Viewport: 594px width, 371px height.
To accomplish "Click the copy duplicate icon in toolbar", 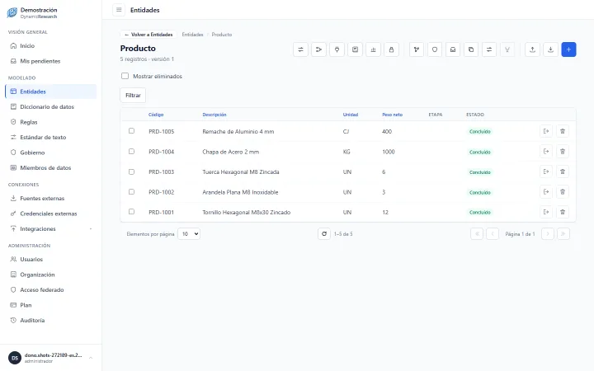I will click(x=471, y=49).
